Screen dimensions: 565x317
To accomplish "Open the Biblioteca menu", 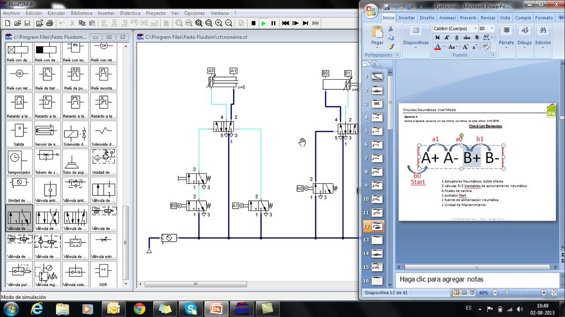I will coord(82,13).
